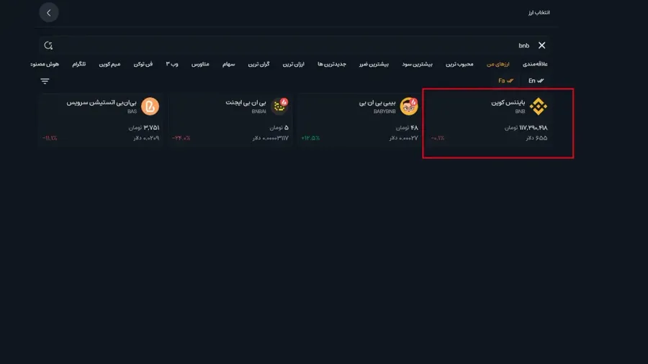Click the انتخاب ارز page title

[x=539, y=13]
